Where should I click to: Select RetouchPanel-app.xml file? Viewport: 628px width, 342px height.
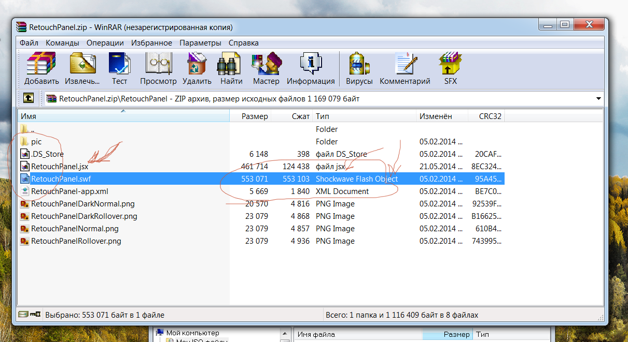69,191
